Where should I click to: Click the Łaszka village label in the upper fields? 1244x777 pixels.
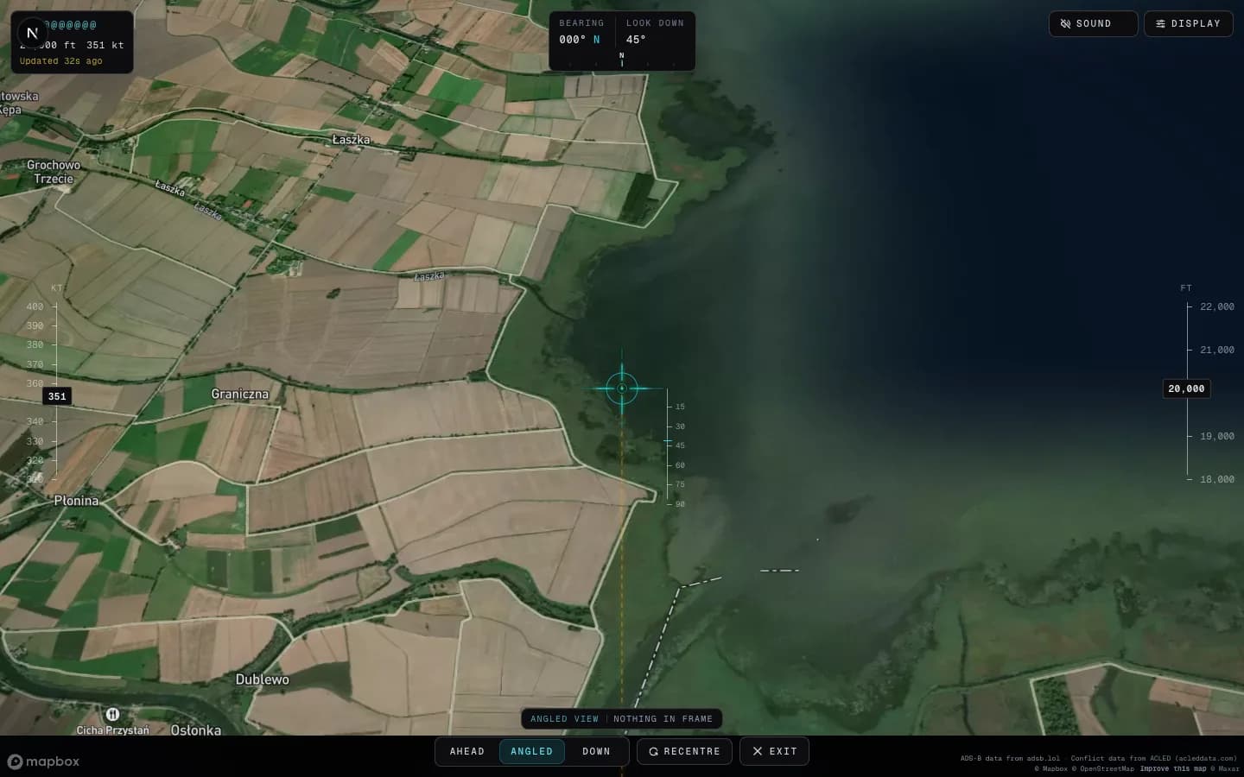(351, 139)
